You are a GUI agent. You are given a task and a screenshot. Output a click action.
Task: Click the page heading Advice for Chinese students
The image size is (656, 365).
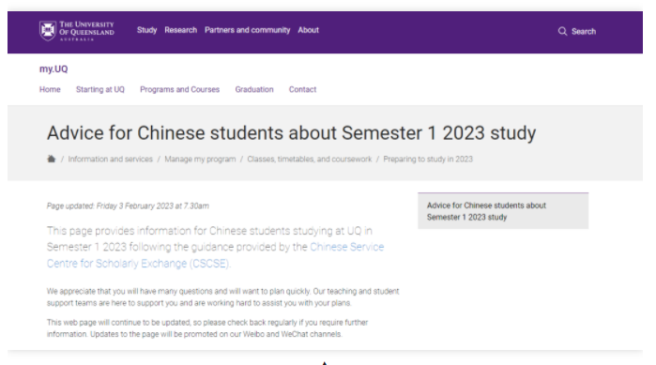[x=291, y=133]
